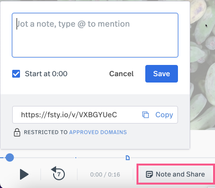
Task: Focus the Jot a note text area
Action: (x=95, y=35)
